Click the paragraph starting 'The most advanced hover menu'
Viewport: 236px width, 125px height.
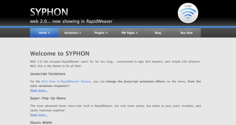(x=115, y=108)
